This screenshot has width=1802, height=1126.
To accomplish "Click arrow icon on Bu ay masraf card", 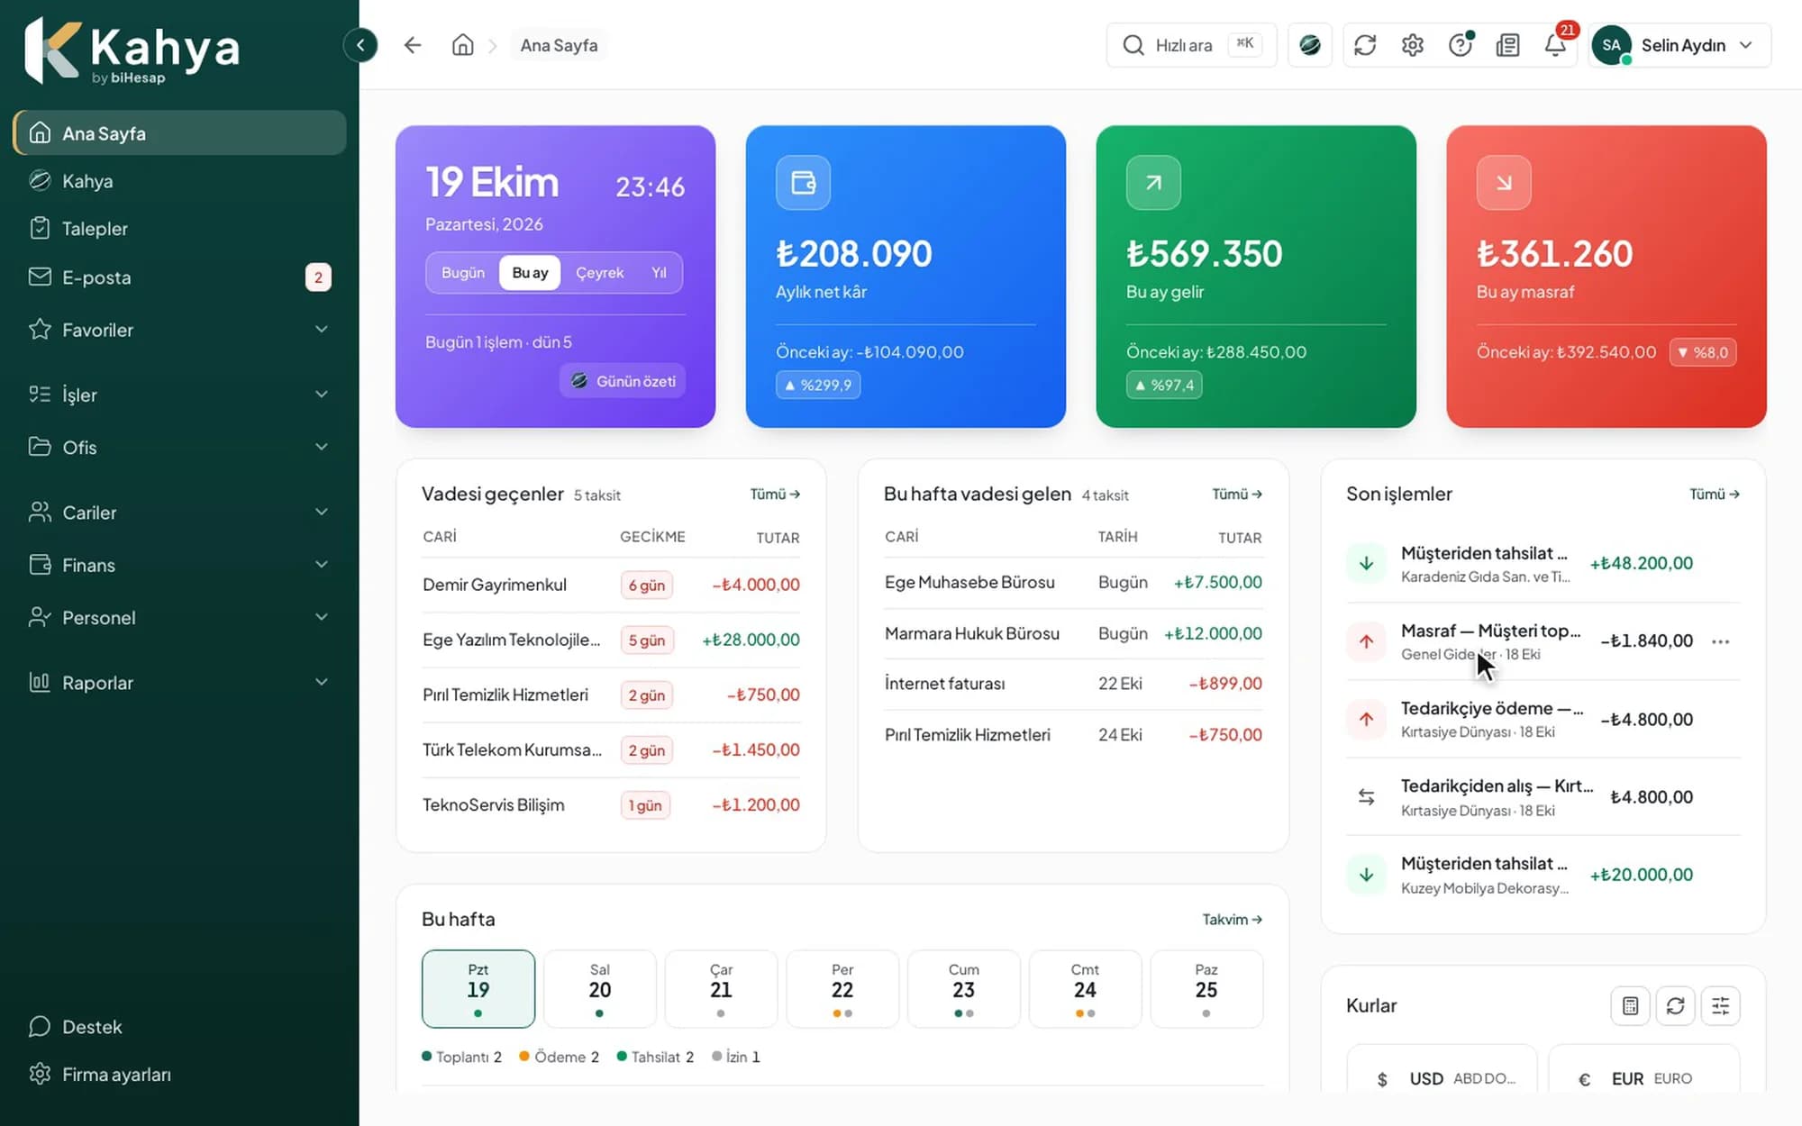I will pyautogui.click(x=1504, y=183).
